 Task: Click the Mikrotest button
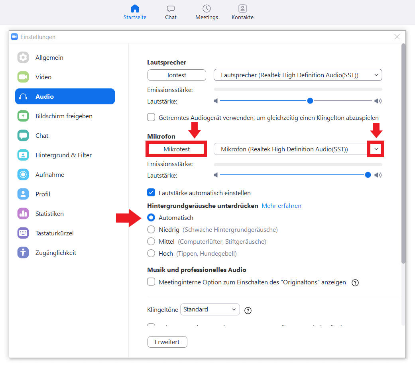tap(177, 149)
